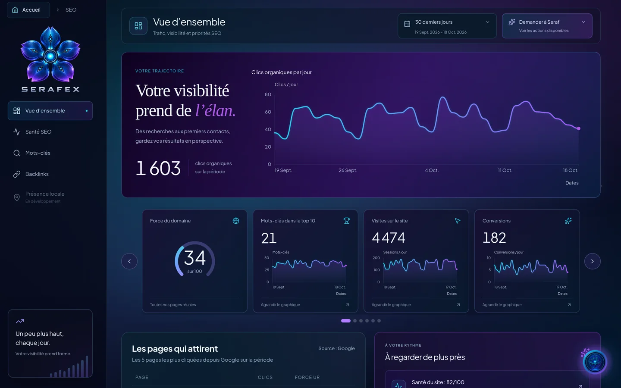Click the calendar icon in date selector
This screenshot has height=388, width=621.
(407, 24)
